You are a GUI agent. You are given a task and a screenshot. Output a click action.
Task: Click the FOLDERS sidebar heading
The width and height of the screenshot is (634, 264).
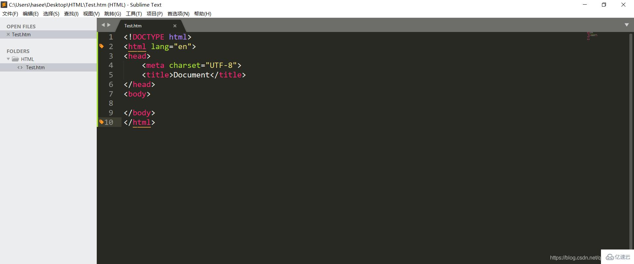(18, 51)
